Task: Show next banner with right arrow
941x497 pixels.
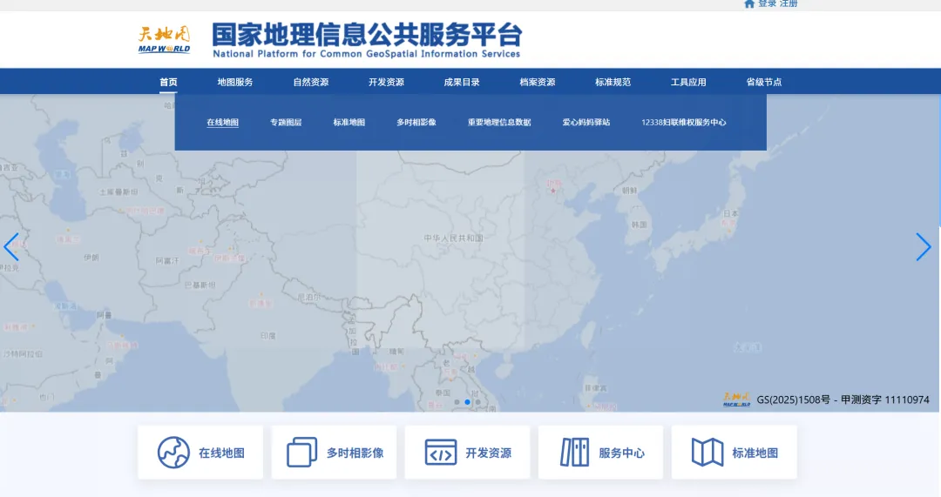Action: coord(923,247)
